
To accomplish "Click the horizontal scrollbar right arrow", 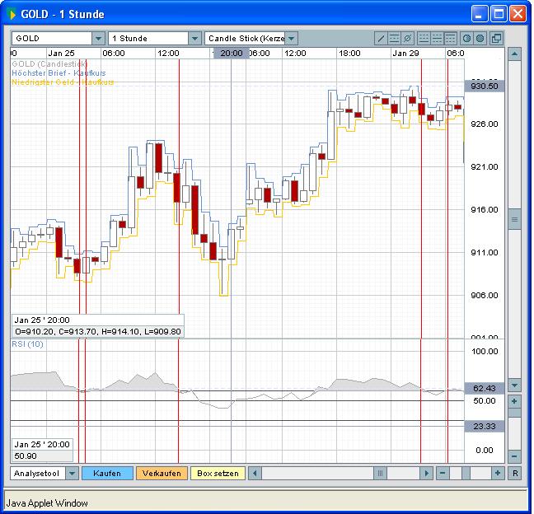I will pyautogui.click(x=426, y=473).
